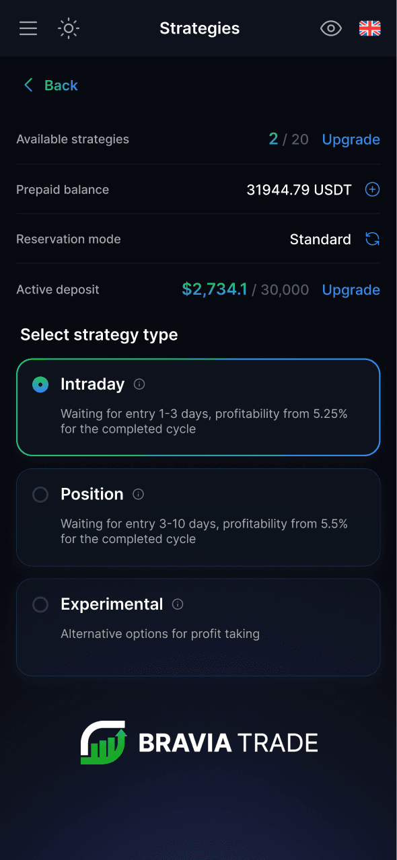Expand the Experimental strategy card
Screen dimensions: 397x860
pyautogui.click(x=199, y=626)
